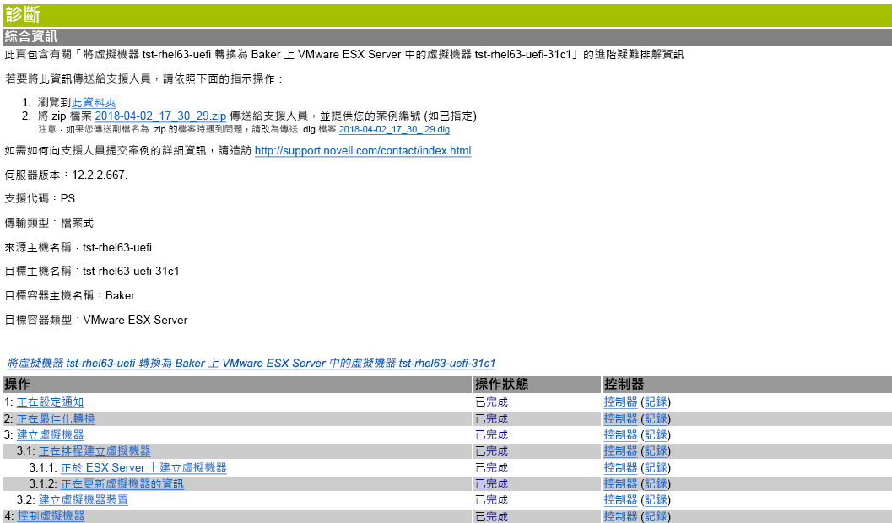The height and width of the screenshot is (523, 892).
Task: Visit the support.novell.com contact link
Action: [362, 151]
